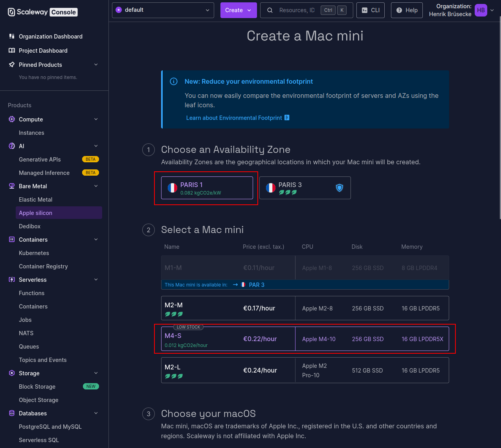Collapse the AI section chevron
The width and height of the screenshot is (501, 448).
pos(96,146)
